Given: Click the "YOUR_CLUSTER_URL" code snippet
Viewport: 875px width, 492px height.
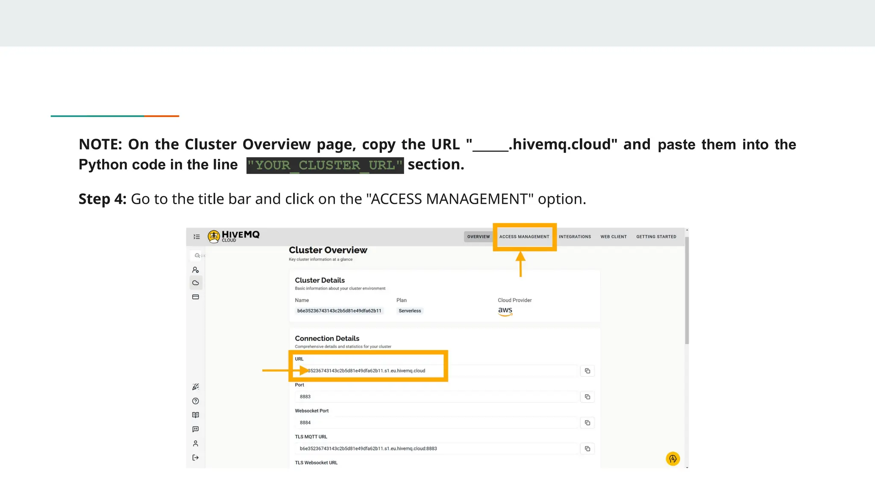Looking at the screenshot, I should 325,165.
